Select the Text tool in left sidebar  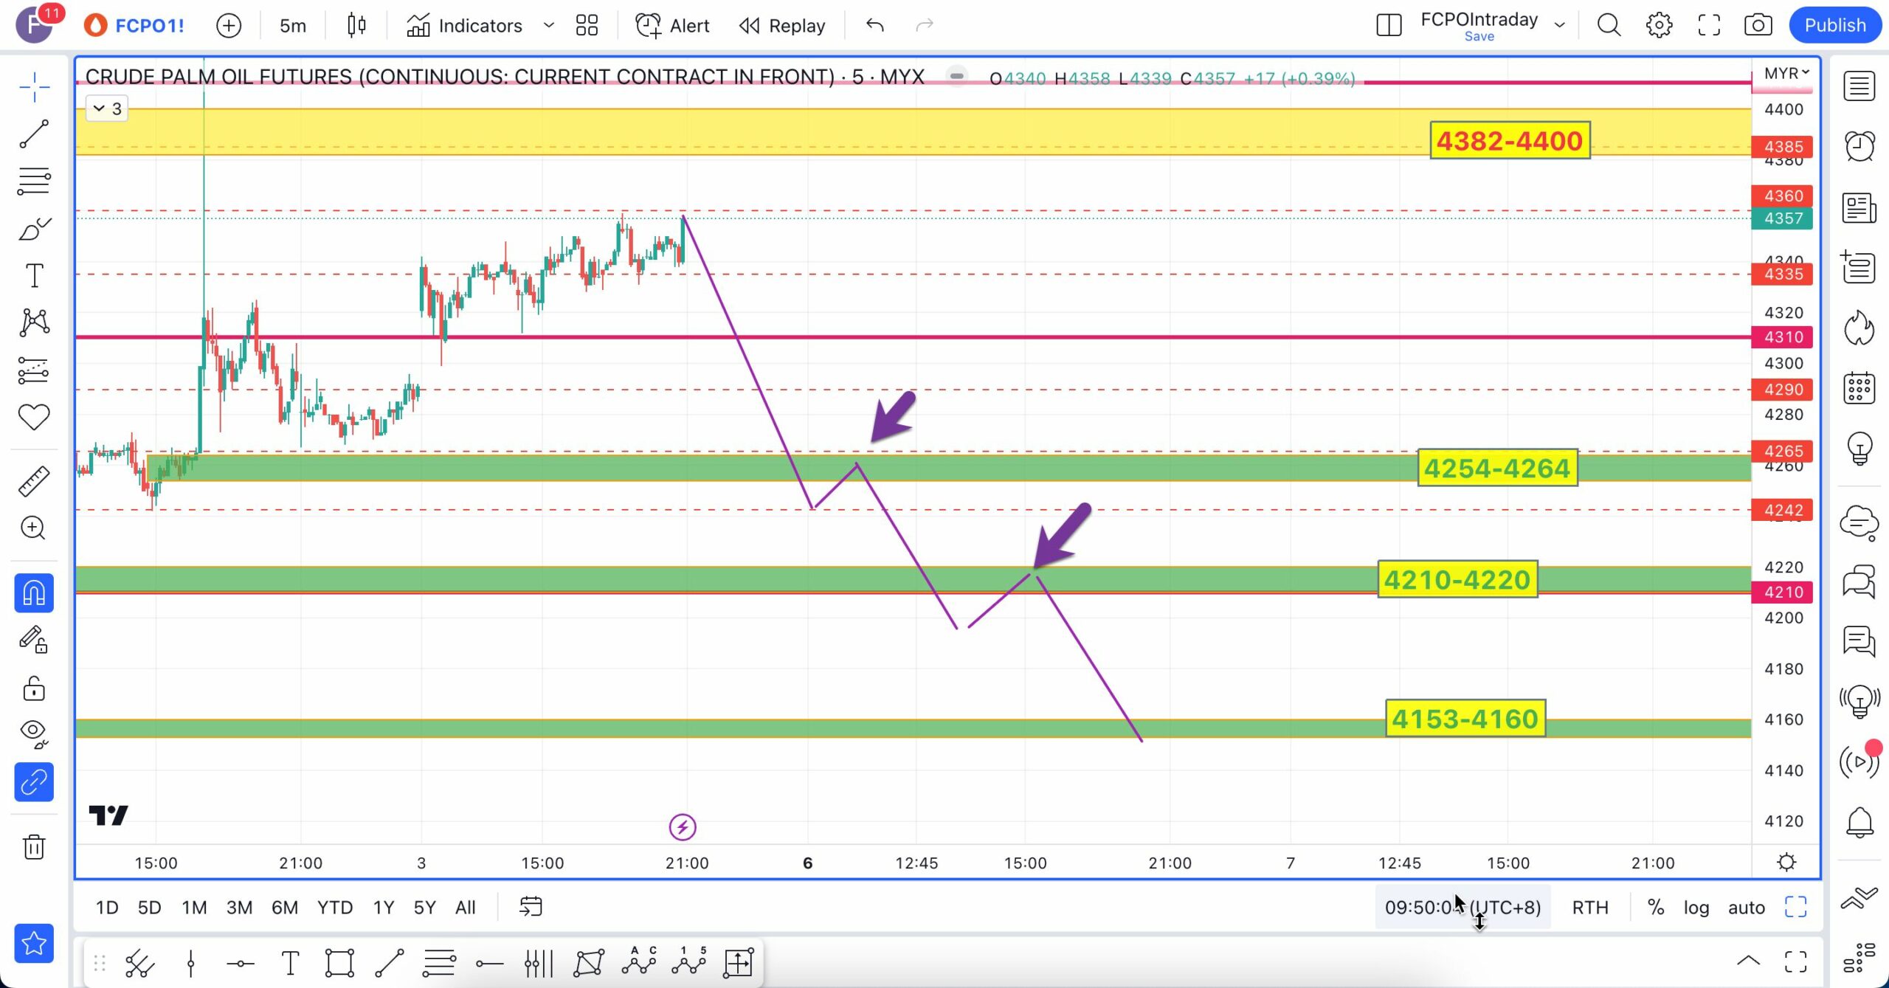coord(34,275)
